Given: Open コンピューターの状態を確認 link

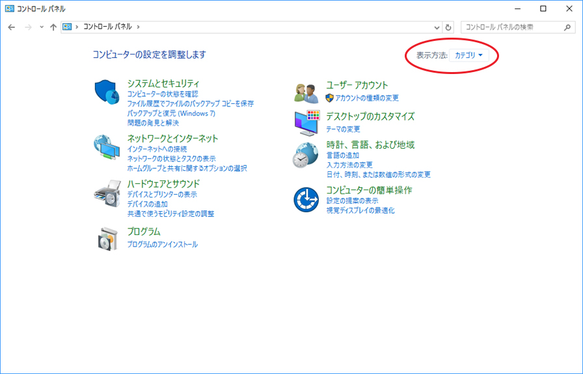Looking at the screenshot, I should pos(163,94).
